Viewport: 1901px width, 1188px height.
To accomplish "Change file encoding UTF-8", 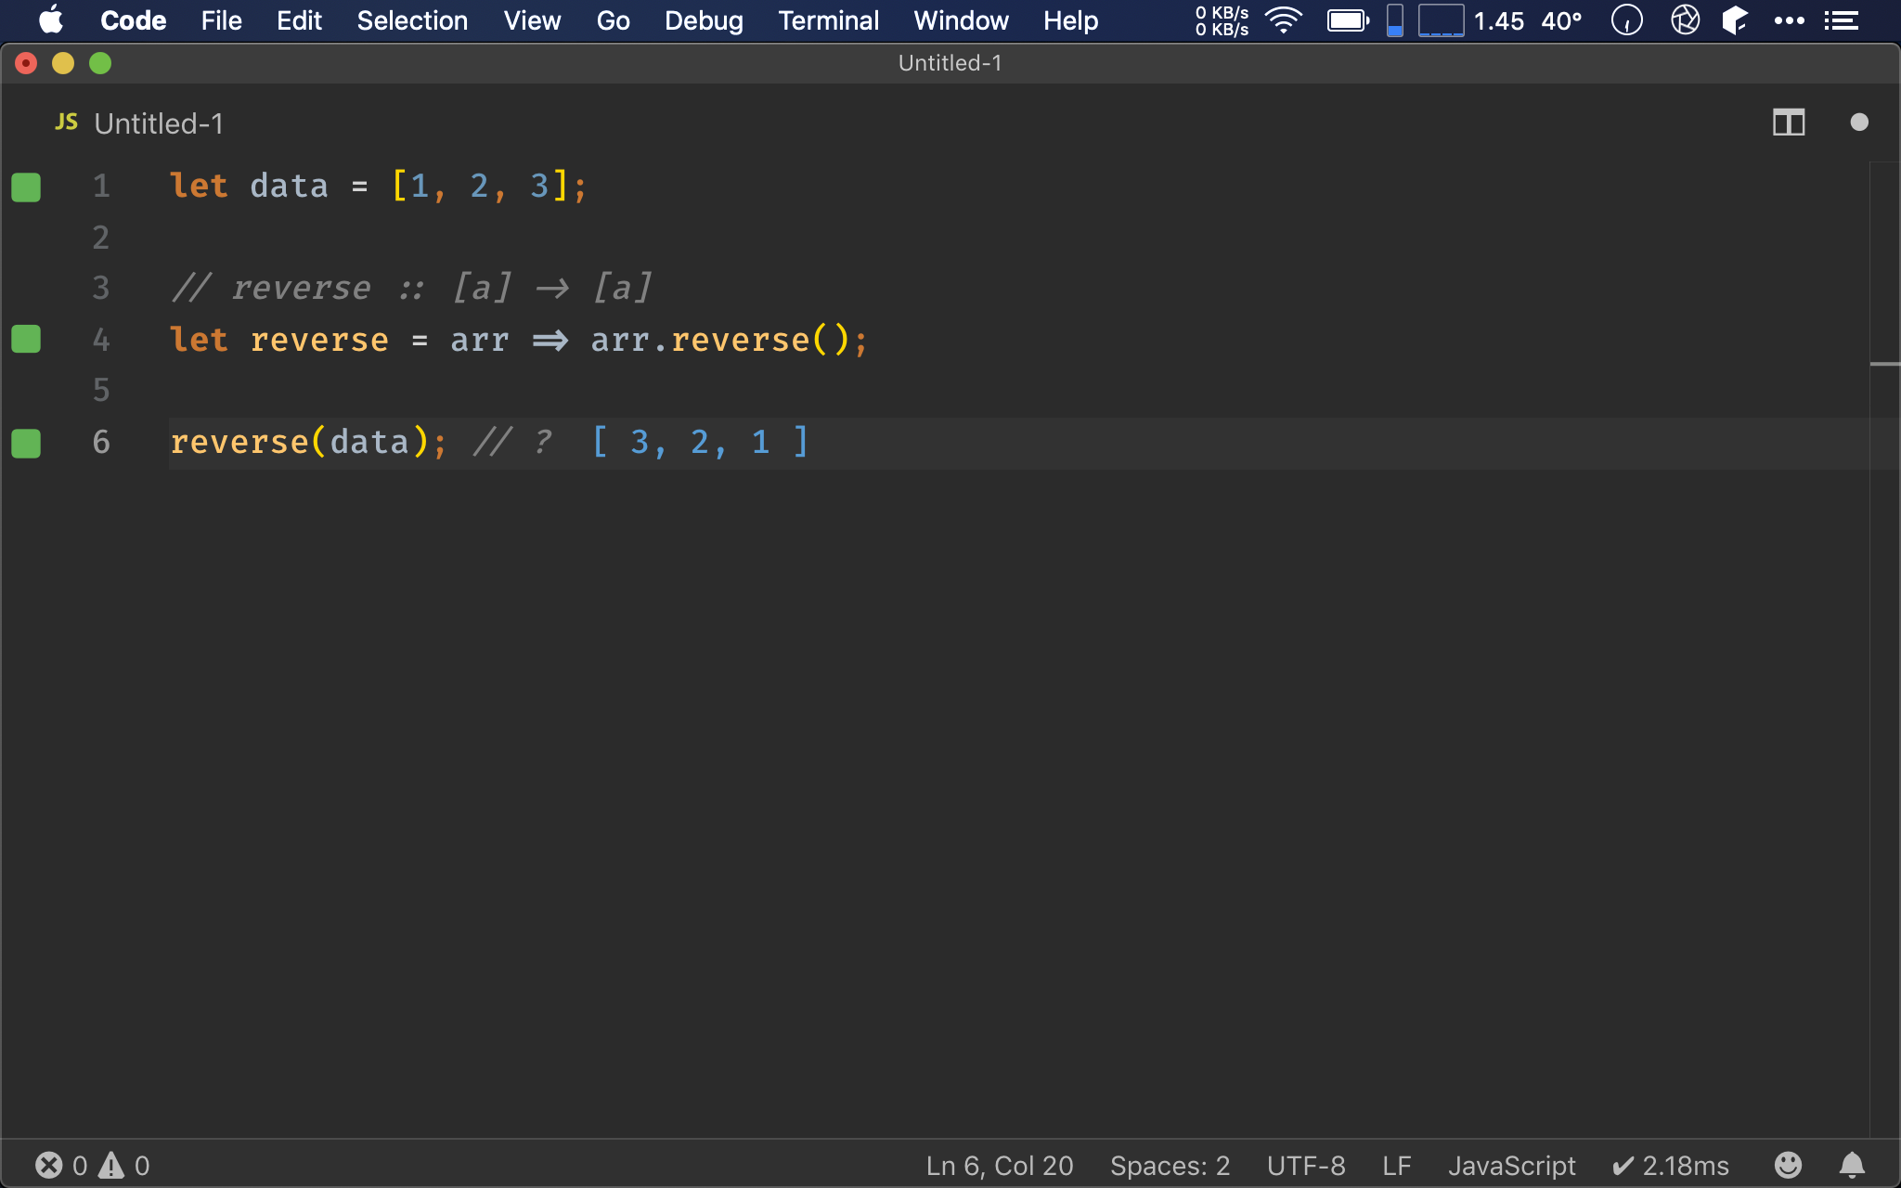I will pyautogui.click(x=1306, y=1165).
